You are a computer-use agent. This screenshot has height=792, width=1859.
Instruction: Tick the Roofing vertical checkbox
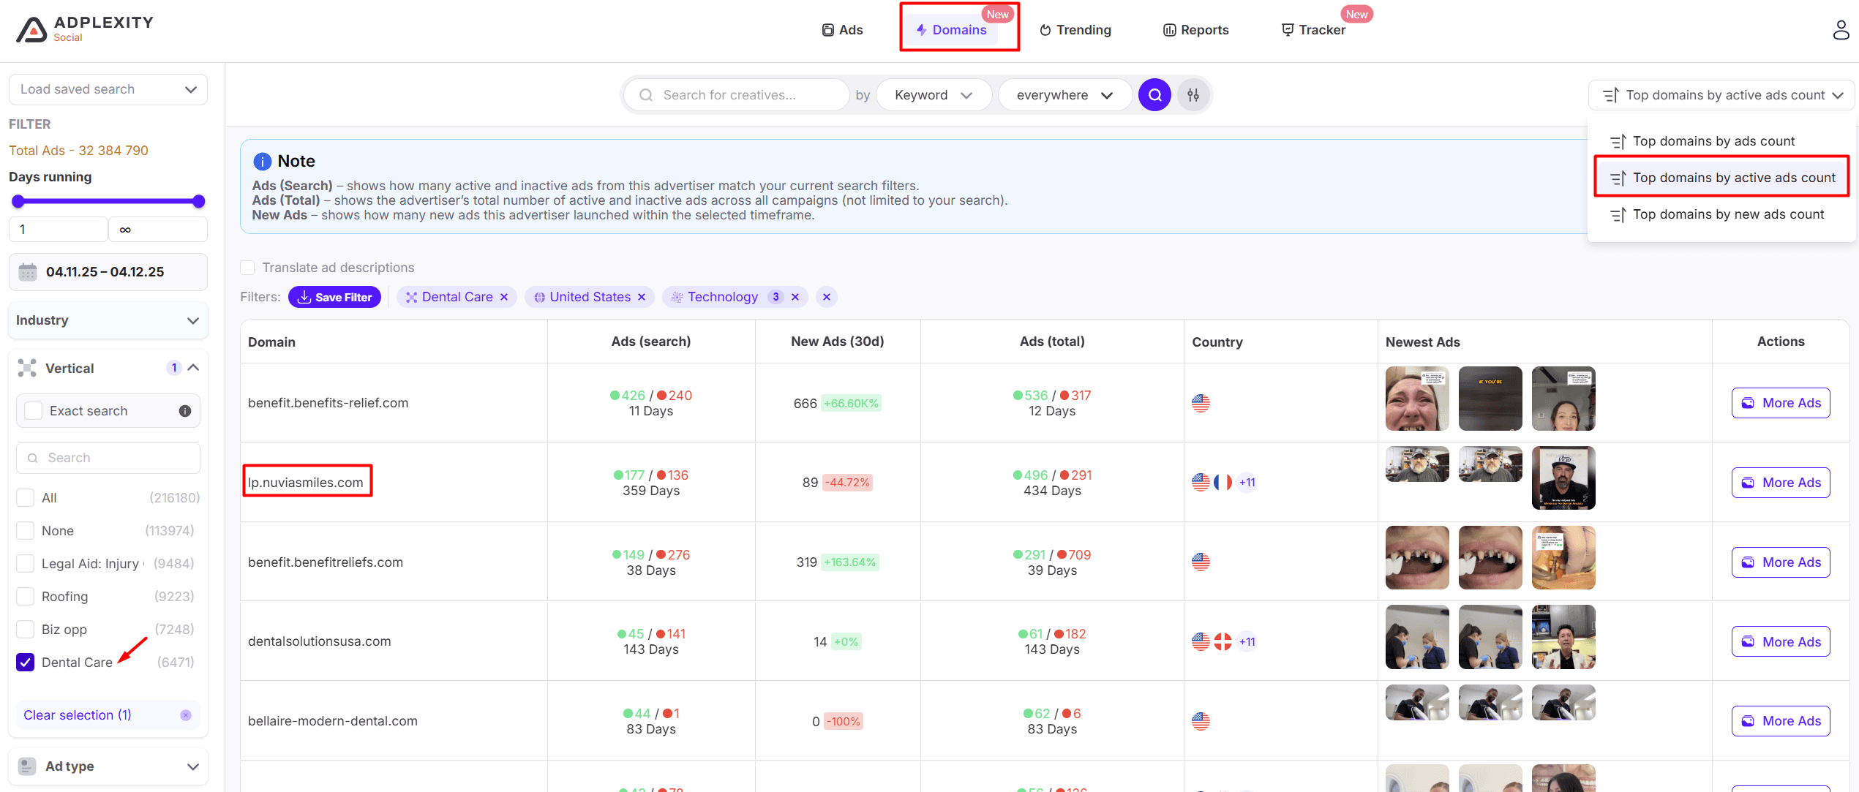26,597
